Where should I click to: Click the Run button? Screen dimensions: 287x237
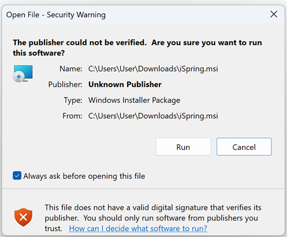tap(183, 146)
